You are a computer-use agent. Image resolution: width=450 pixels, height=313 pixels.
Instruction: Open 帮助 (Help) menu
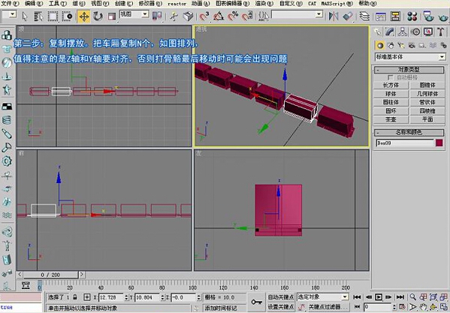(367, 4)
